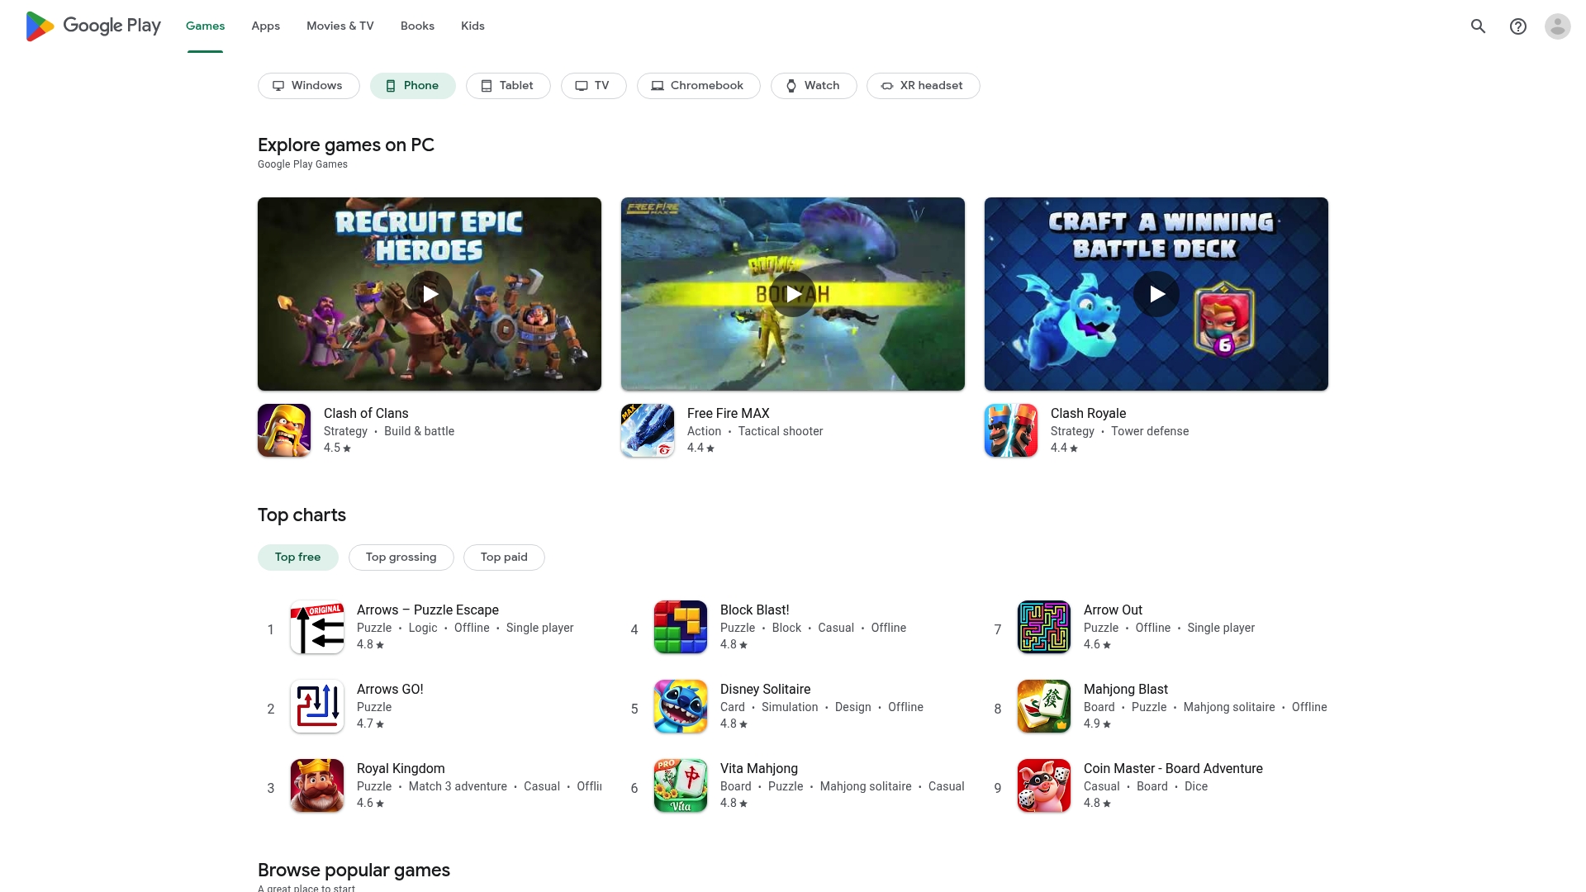Viewport: 1586px width, 892px height.
Task: Play the Free Fire MAX video
Action: coord(793,294)
